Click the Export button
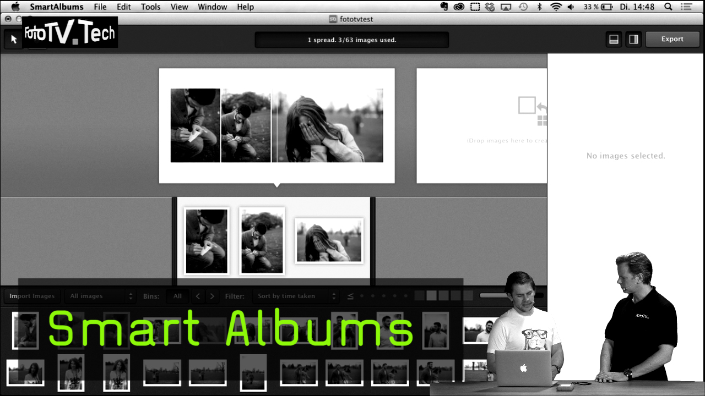 672,39
